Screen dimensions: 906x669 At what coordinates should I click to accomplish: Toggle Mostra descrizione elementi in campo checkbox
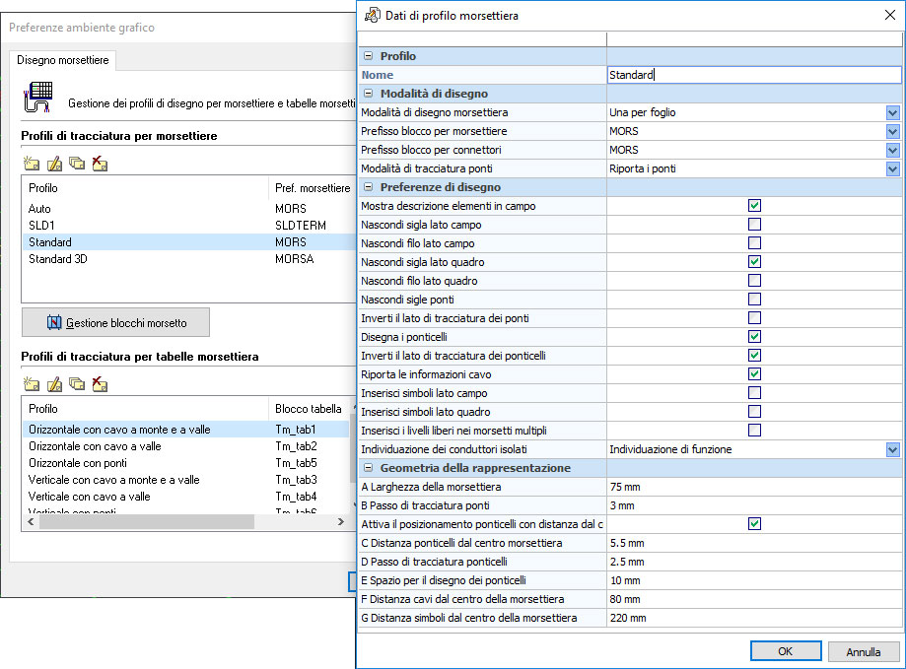[754, 206]
